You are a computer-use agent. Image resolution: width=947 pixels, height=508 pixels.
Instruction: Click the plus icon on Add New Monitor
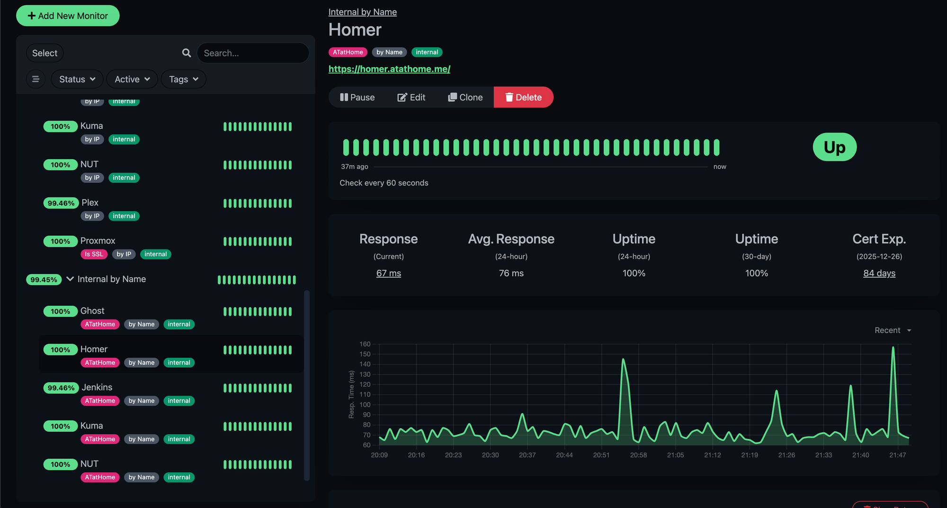pos(32,16)
